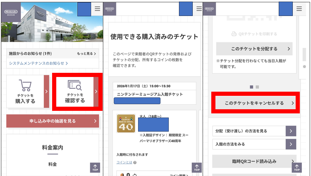Click このチケットを分配する button
The width and height of the screenshot is (311, 176).
tap(254, 49)
